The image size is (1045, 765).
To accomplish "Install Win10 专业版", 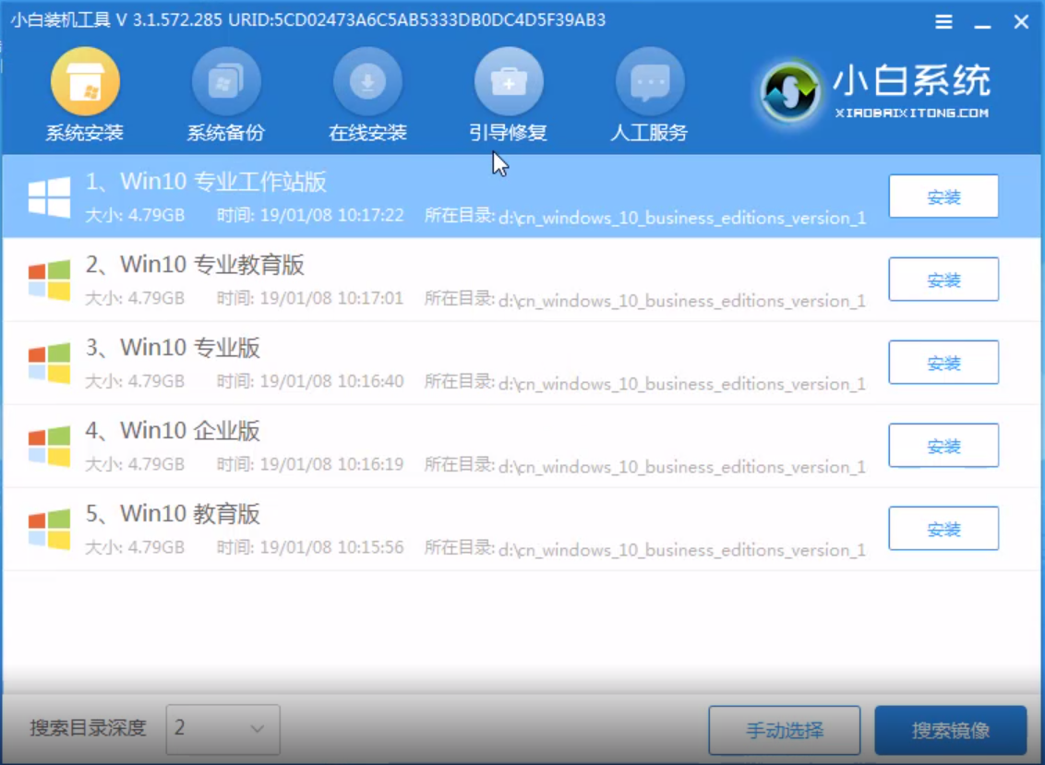I will click(943, 362).
